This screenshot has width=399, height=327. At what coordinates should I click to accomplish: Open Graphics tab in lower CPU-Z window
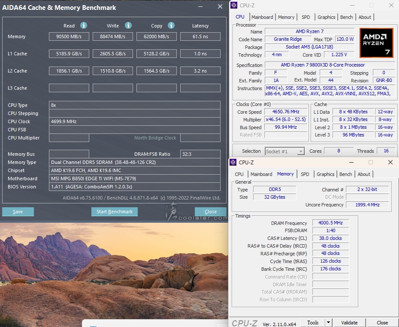click(326, 174)
